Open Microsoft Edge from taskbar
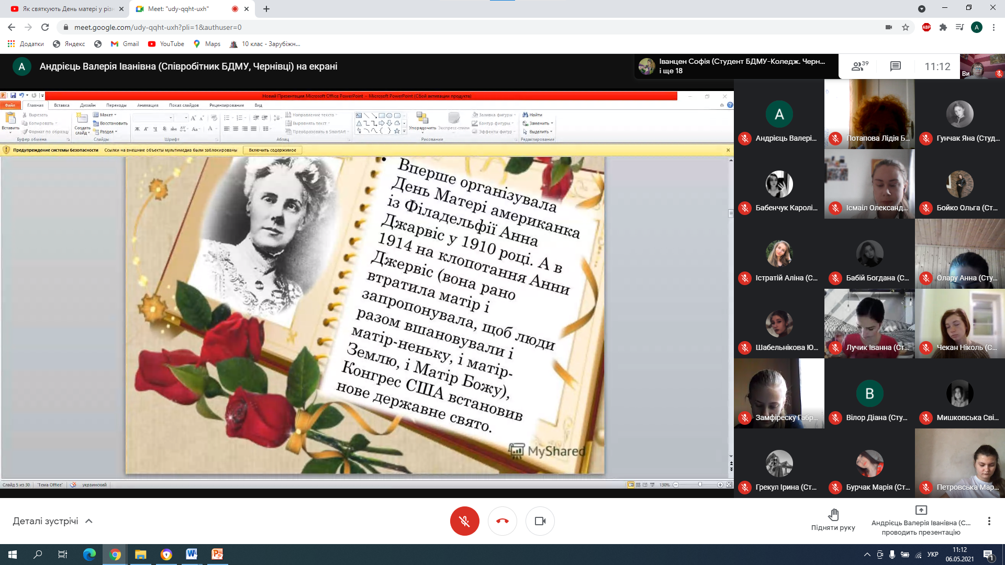1005x565 pixels. click(90, 555)
